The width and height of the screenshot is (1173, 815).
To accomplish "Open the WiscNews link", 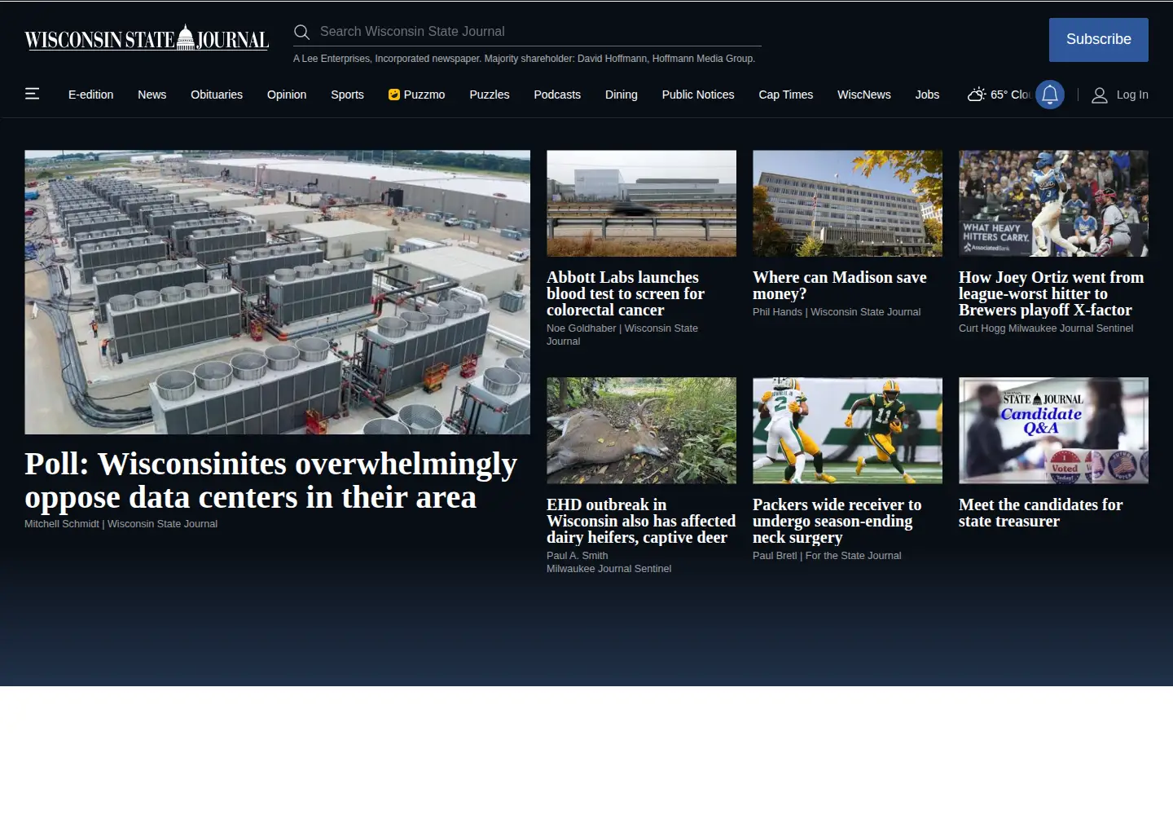I will (864, 95).
